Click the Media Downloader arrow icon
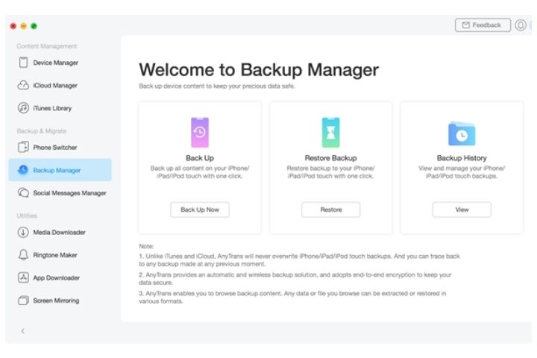Screen dimensions: 537x358 (x=23, y=232)
